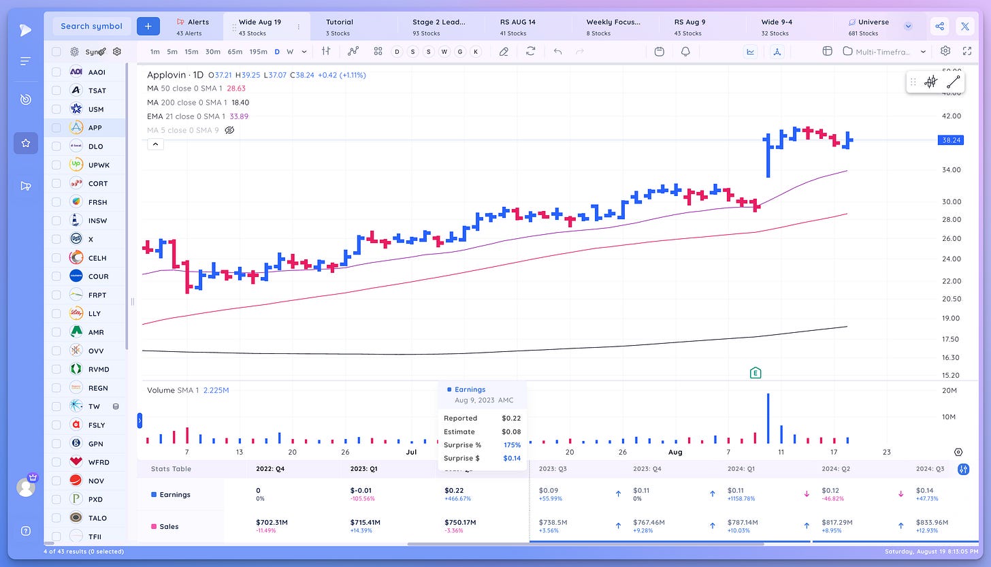
Task: Click the Search symbol field
Action: tap(91, 26)
